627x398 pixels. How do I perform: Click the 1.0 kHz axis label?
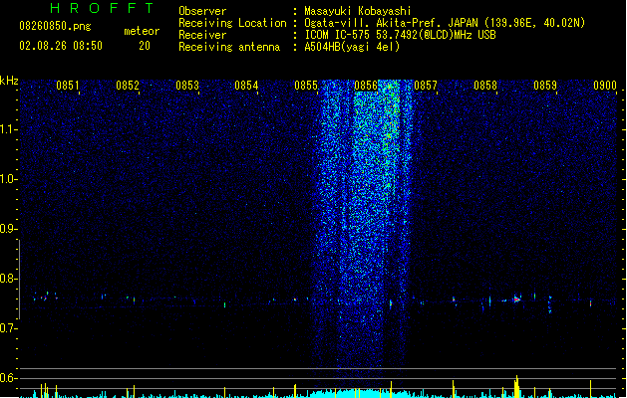tap(8, 179)
